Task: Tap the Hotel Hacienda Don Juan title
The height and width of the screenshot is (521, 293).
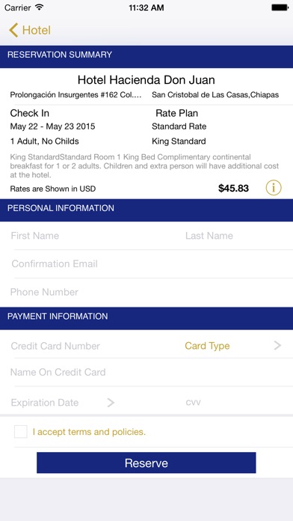Action: click(146, 80)
